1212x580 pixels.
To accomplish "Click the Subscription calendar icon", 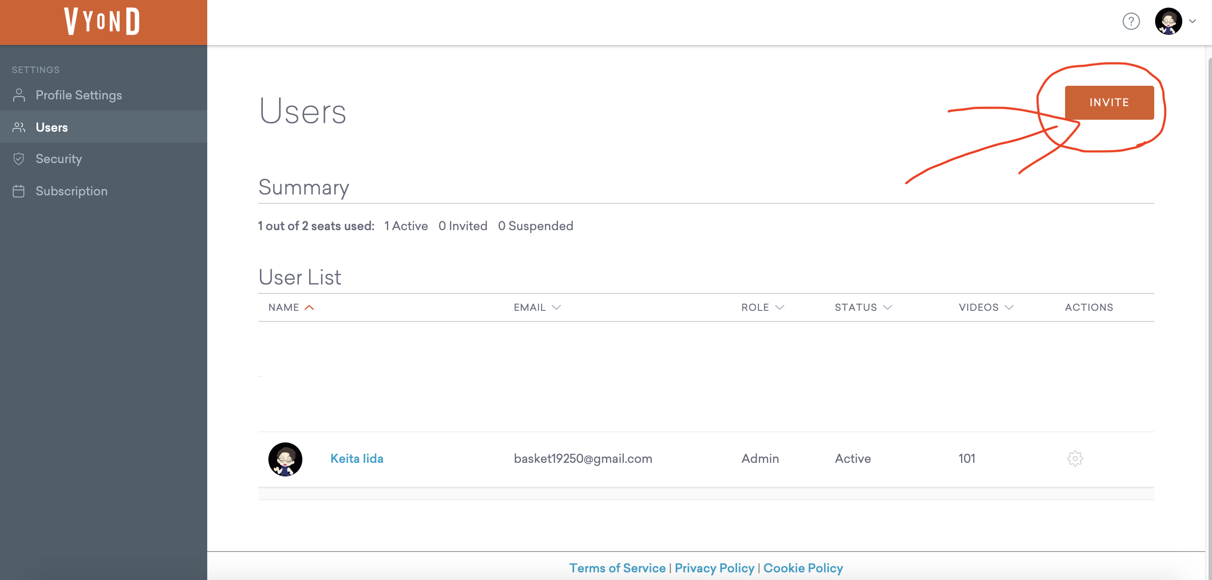I will pyautogui.click(x=19, y=191).
